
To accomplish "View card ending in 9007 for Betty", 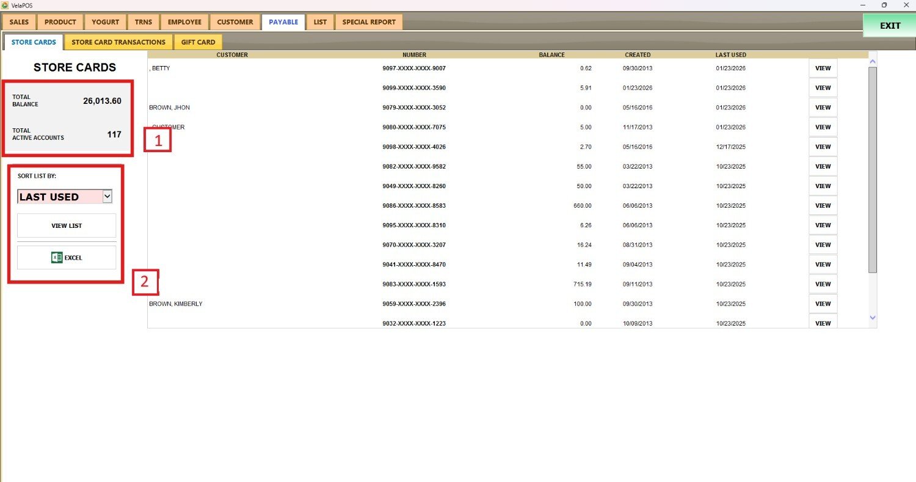I will click(x=823, y=68).
